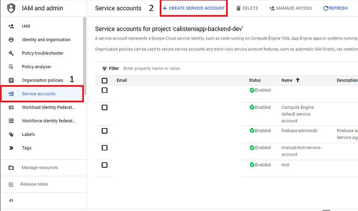The width and height of the screenshot is (358, 211).
Task: Click the Email column header
Action: coord(122,80)
